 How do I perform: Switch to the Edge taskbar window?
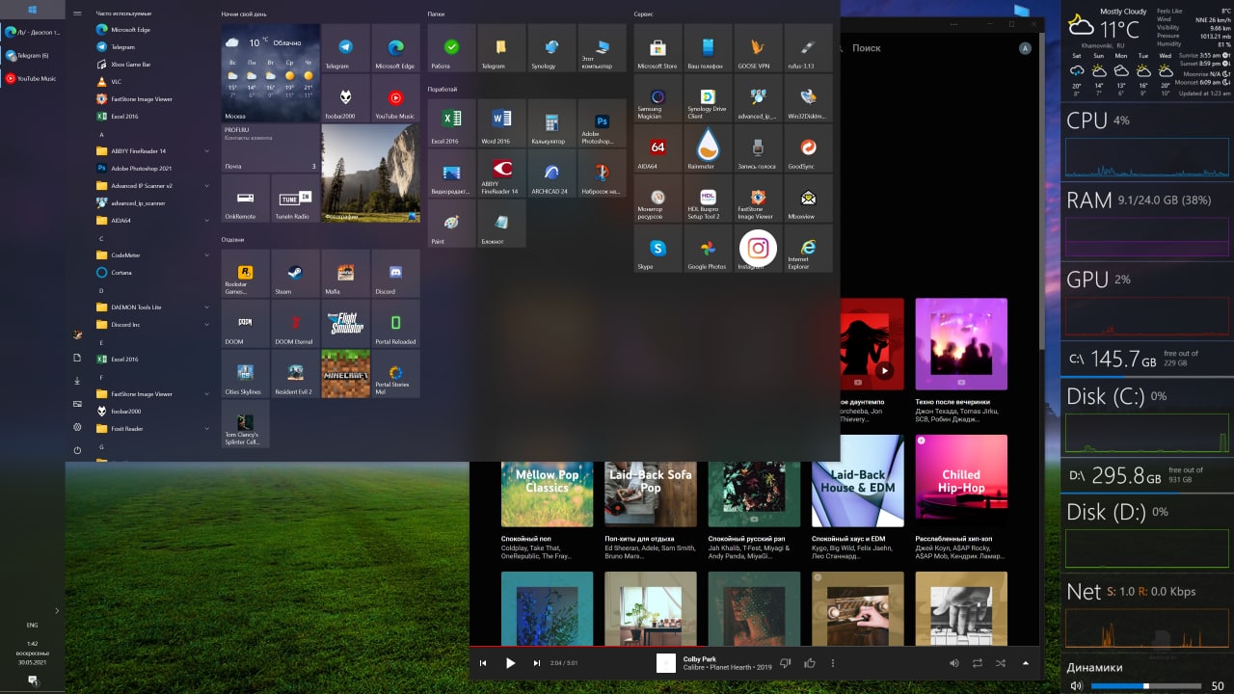coord(32,32)
